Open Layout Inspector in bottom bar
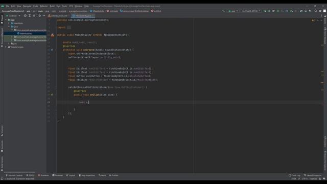 coord(313,175)
